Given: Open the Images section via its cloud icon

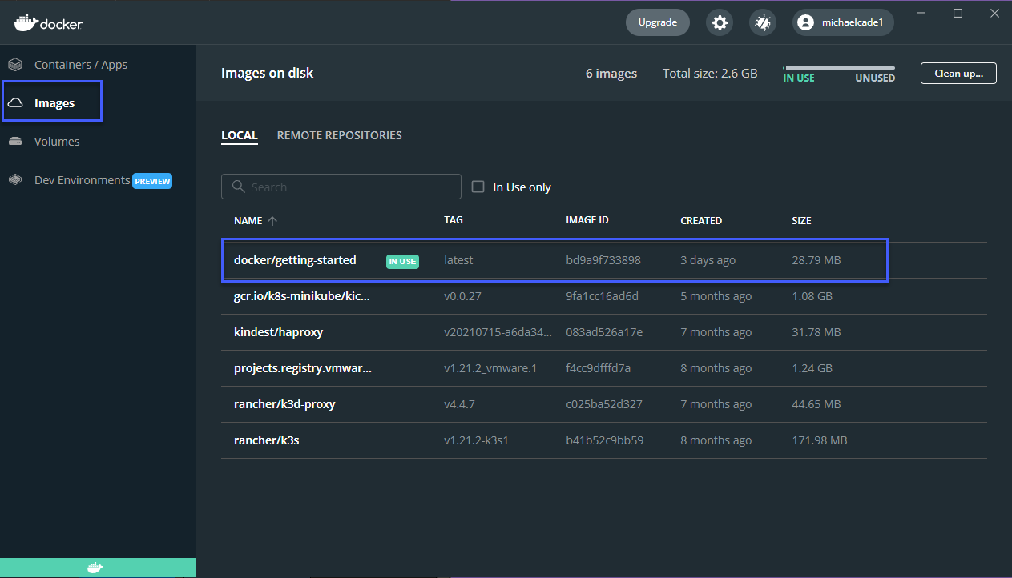Looking at the screenshot, I should point(15,102).
